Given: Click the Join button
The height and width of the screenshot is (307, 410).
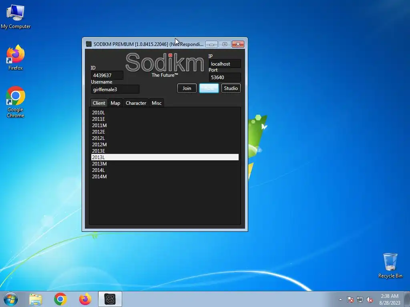Looking at the screenshot, I should click(x=187, y=88).
